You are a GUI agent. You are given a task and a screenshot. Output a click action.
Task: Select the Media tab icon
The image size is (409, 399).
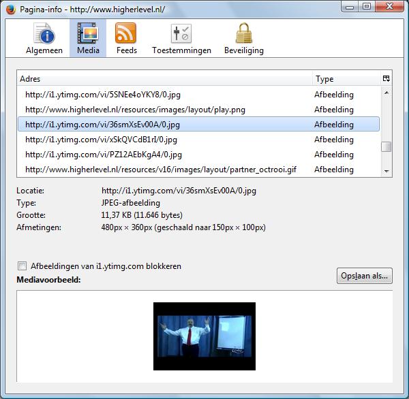tap(88, 38)
